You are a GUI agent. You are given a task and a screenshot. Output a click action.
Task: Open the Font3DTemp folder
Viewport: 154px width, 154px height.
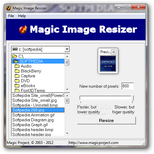pyautogui.click(x=38, y=90)
